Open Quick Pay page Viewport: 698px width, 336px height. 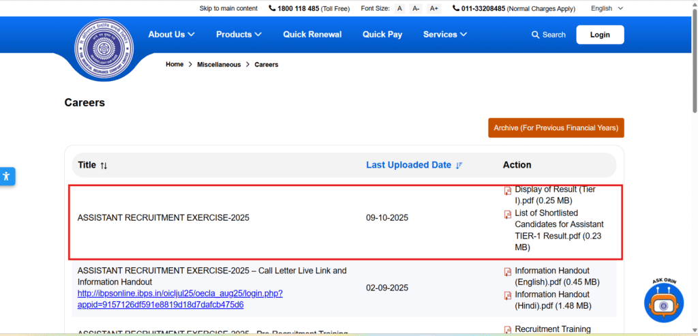(x=382, y=34)
